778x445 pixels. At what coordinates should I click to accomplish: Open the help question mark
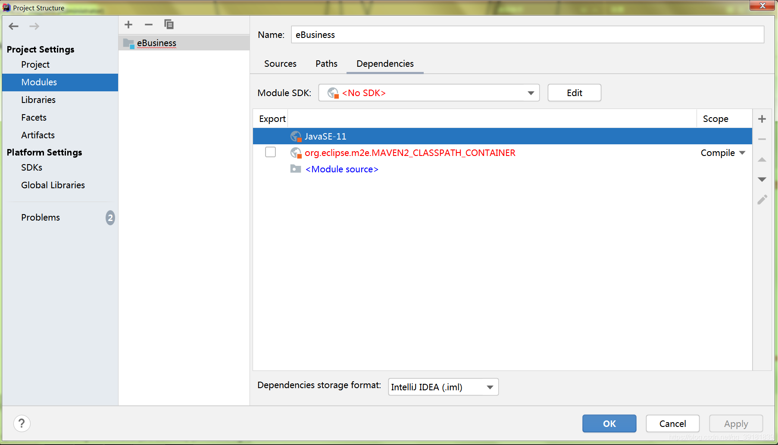(22, 423)
